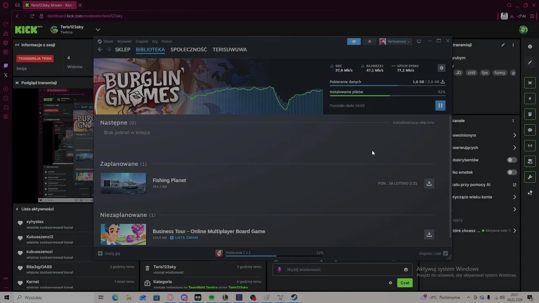The height and width of the screenshot is (303, 539).
Task: Click Fishing Planet title text
Action: 169,180
